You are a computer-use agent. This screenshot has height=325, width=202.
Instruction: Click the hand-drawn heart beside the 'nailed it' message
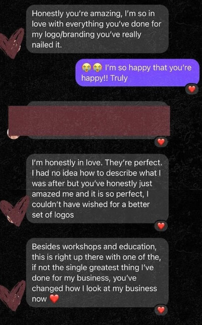(12, 43)
